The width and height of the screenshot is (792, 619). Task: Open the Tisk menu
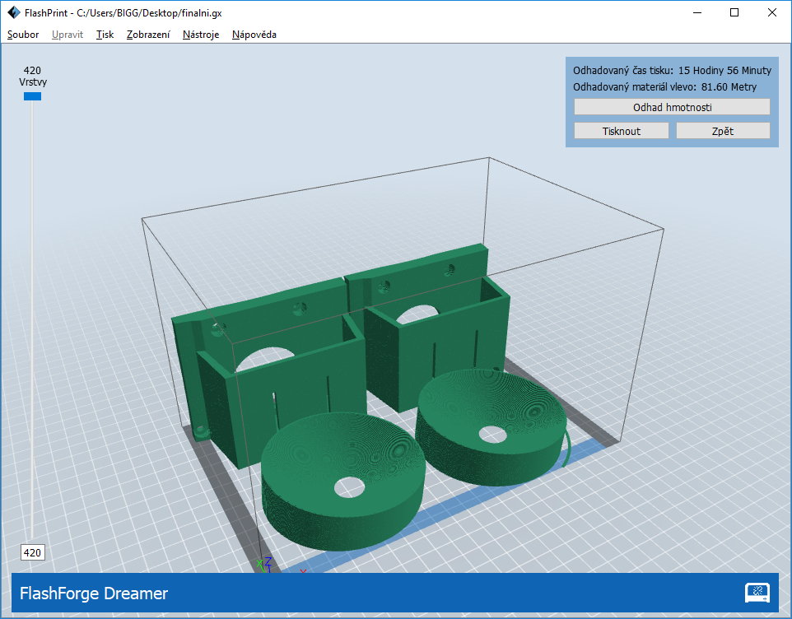pos(105,35)
